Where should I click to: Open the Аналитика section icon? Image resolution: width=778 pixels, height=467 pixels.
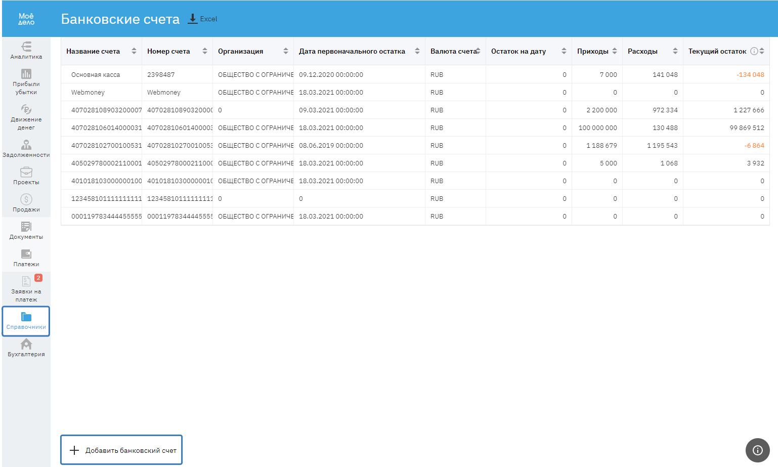click(x=26, y=47)
